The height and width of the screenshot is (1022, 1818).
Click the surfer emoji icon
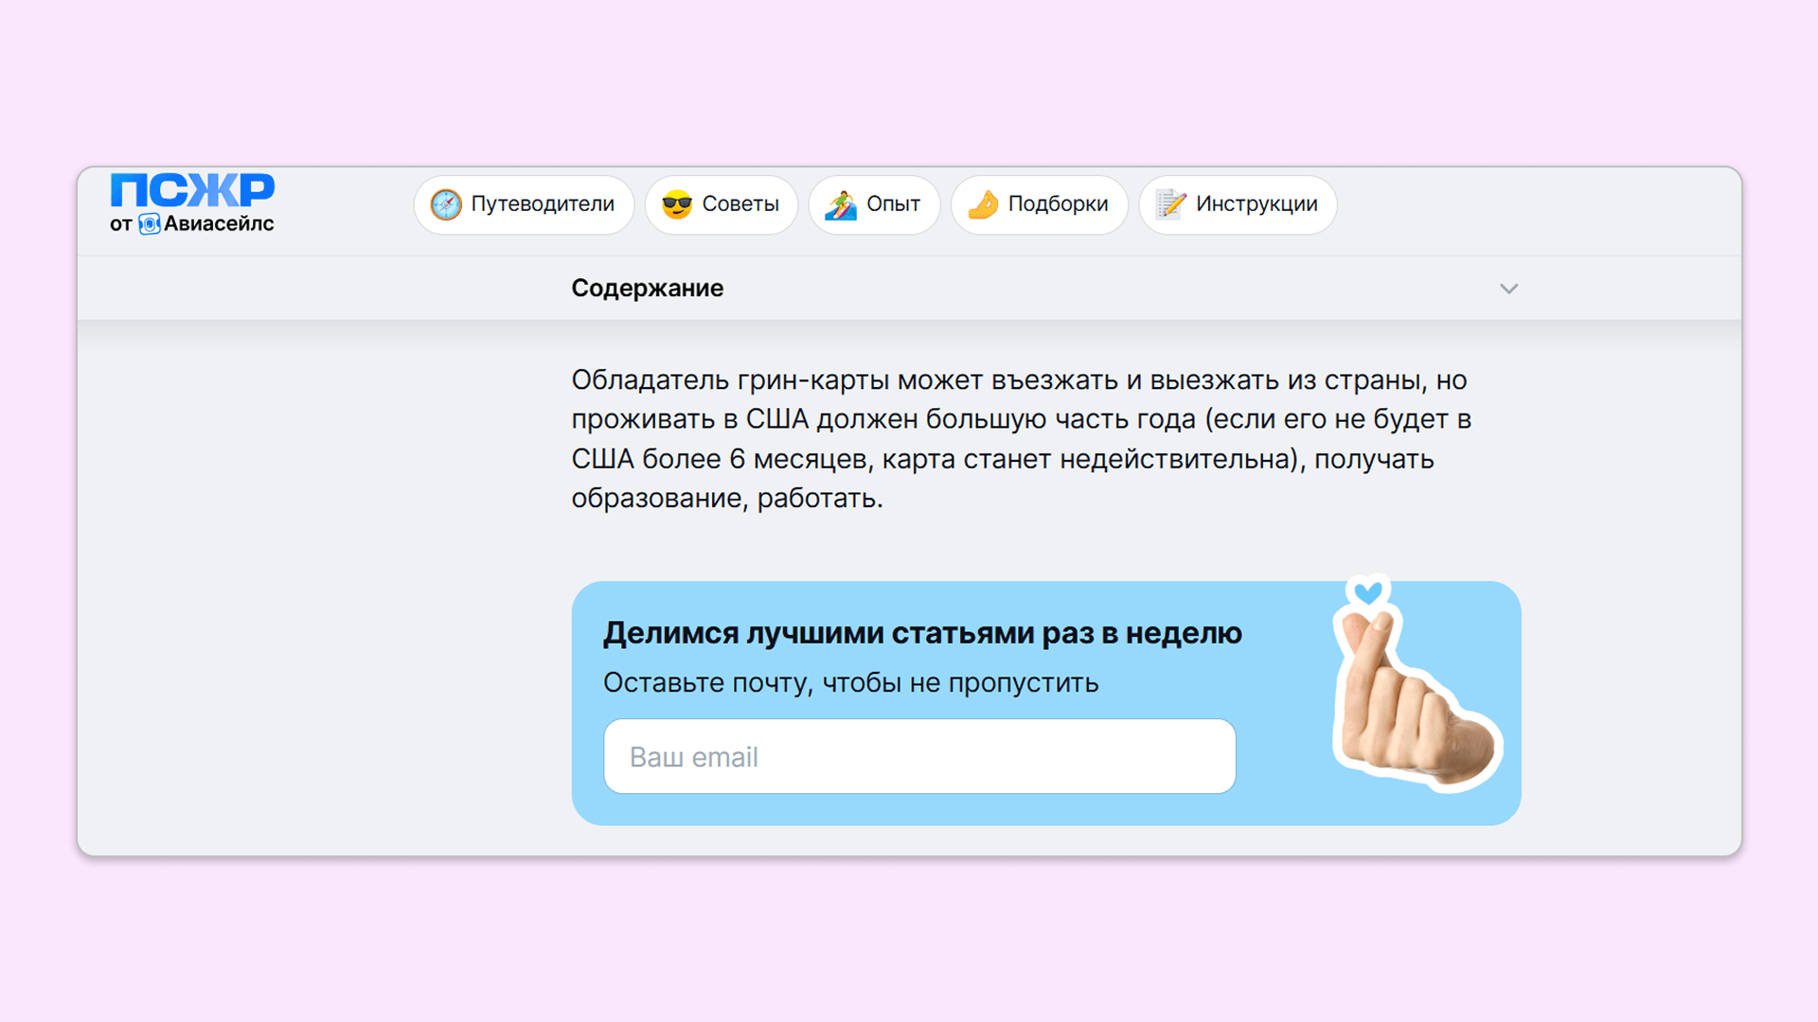pos(840,204)
